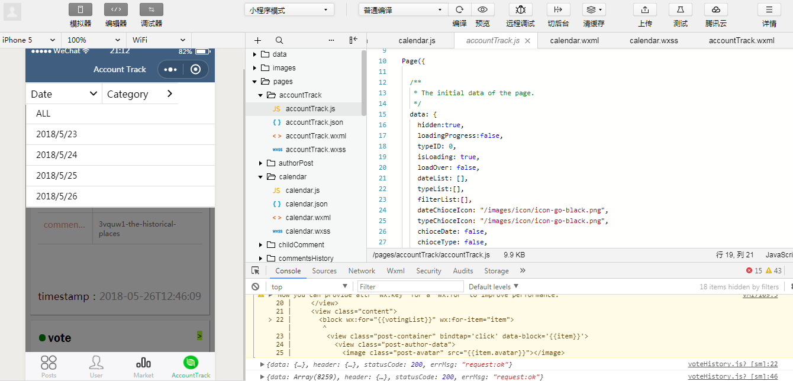Switch to the Sources devtools tab
The width and height of the screenshot is (793, 381).
tap(324, 271)
